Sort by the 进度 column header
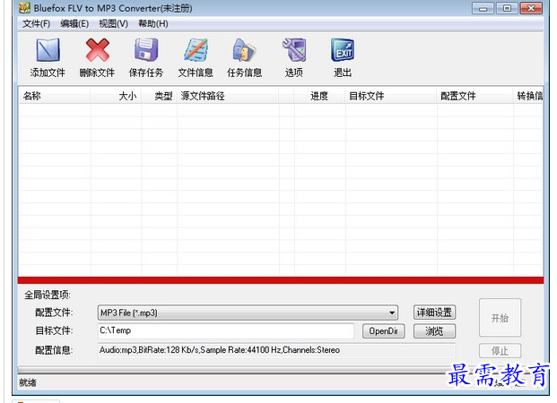557x403 pixels. click(319, 96)
